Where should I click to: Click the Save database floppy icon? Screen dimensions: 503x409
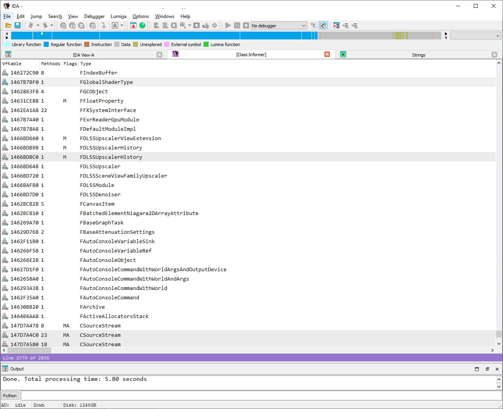click(18, 25)
